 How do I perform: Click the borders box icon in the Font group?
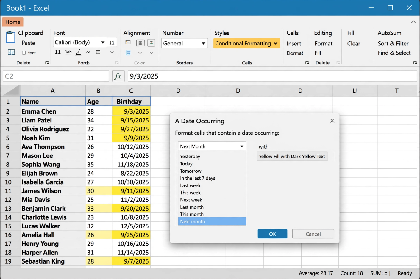98,52
